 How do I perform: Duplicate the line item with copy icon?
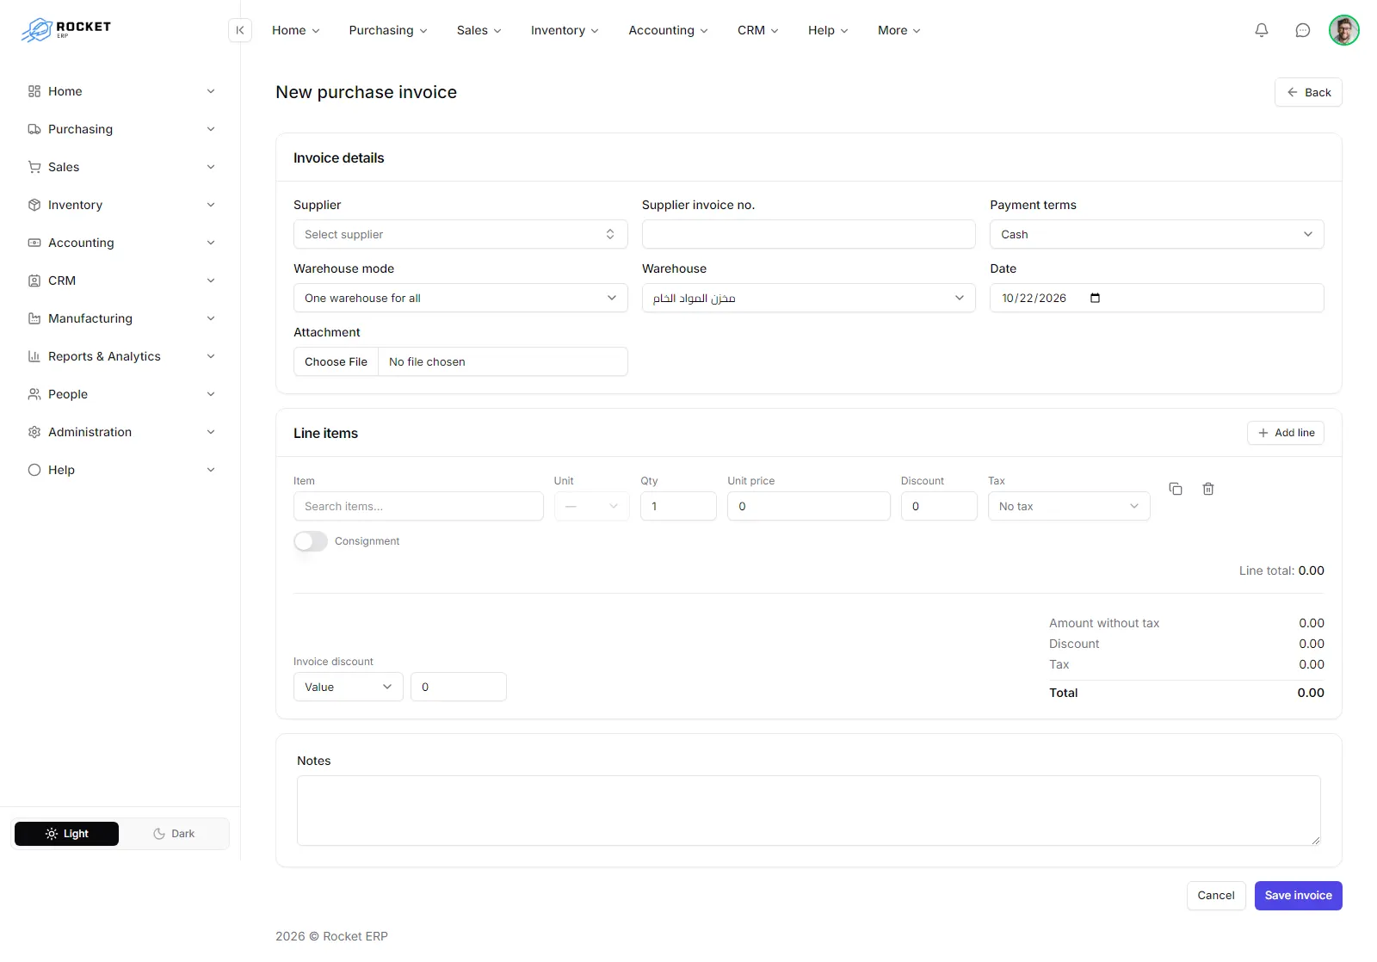(1176, 489)
